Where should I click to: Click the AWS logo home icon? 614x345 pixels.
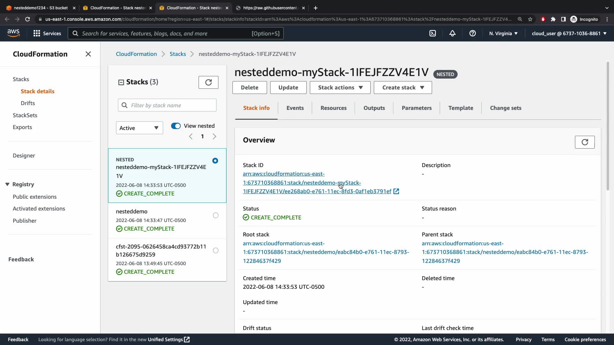click(13, 33)
